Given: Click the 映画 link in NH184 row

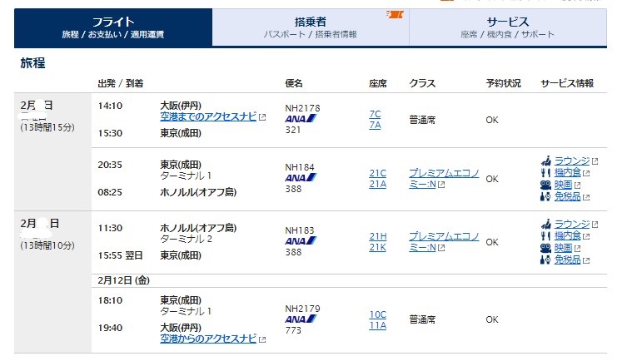Looking at the screenshot, I should point(563,185).
